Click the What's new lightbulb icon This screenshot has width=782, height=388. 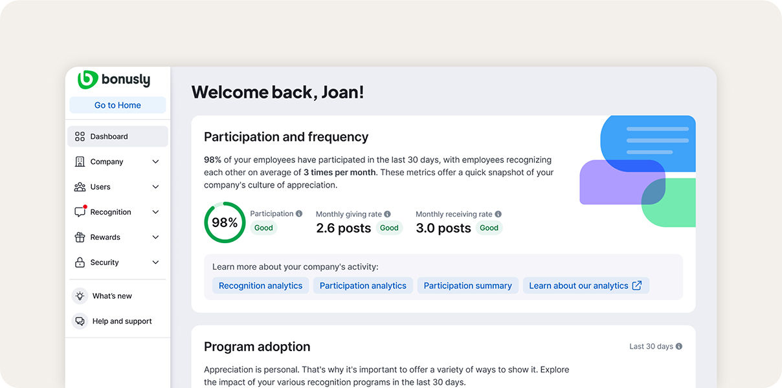[80, 296]
